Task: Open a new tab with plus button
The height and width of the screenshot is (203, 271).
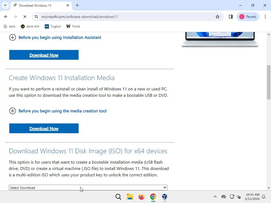Action: click(x=77, y=5)
